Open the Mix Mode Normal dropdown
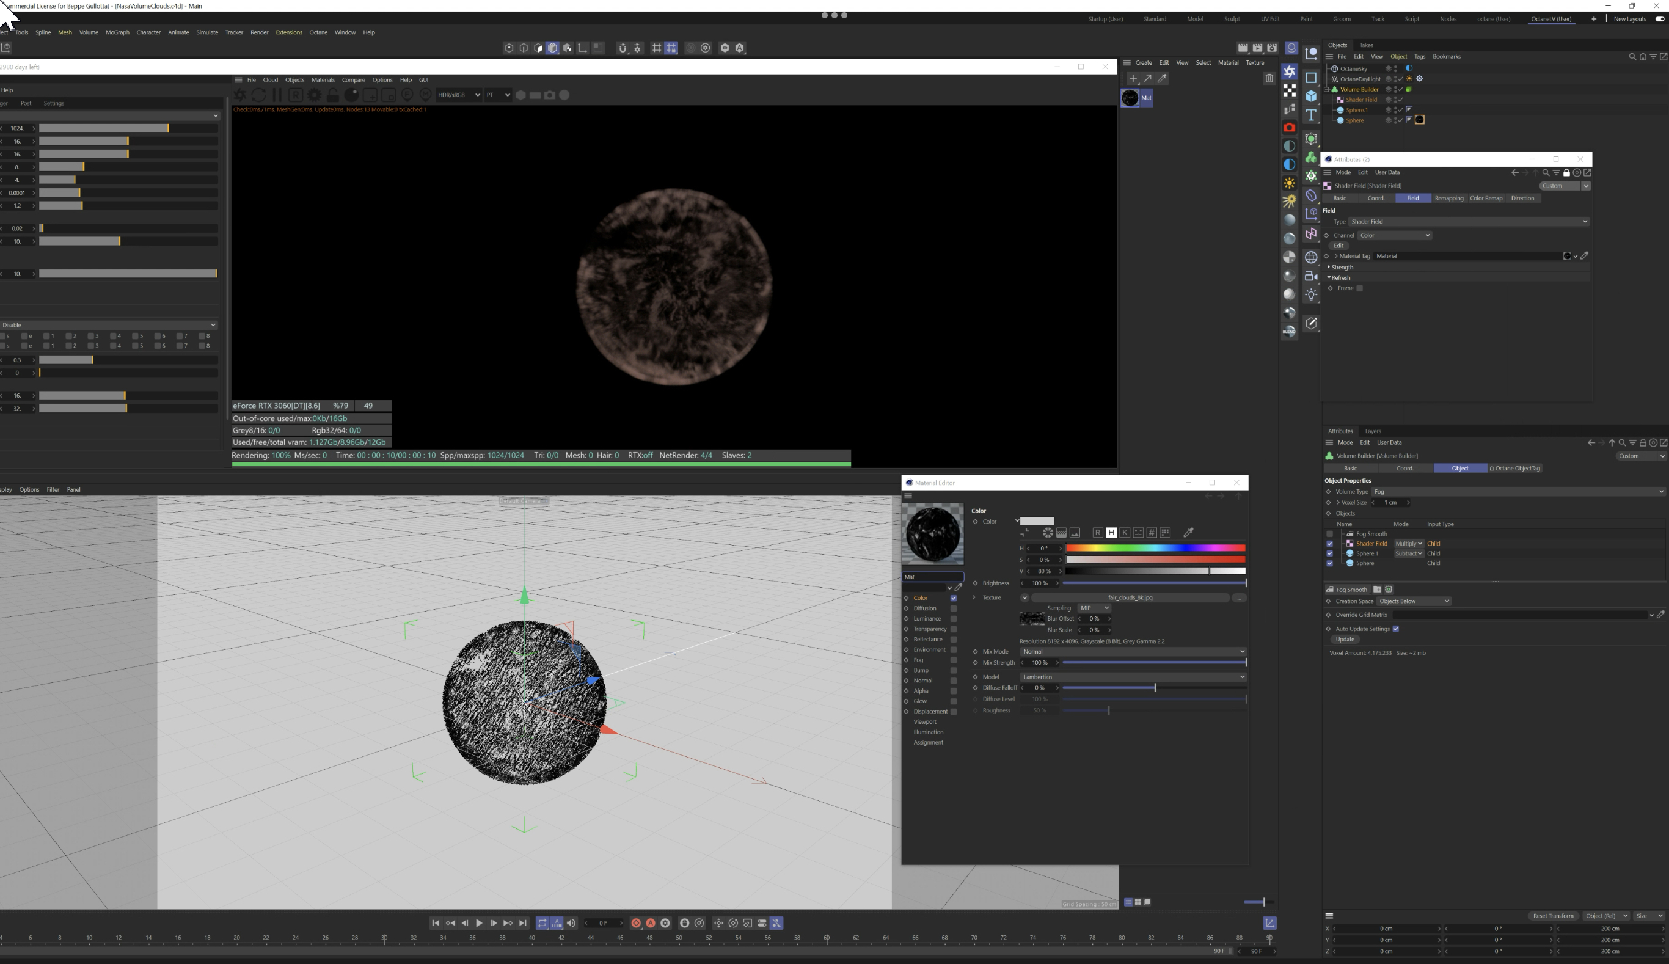1669x964 pixels. (x=1132, y=651)
